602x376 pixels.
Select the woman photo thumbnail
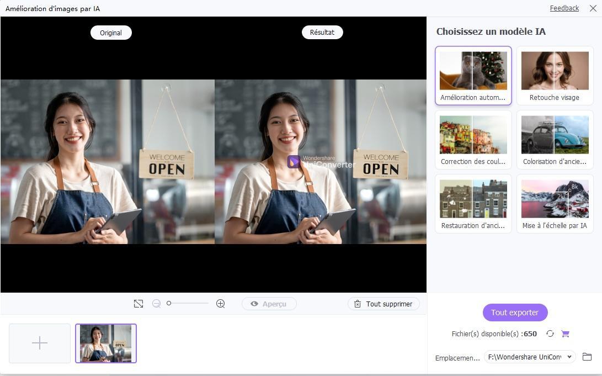coord(106,343)
